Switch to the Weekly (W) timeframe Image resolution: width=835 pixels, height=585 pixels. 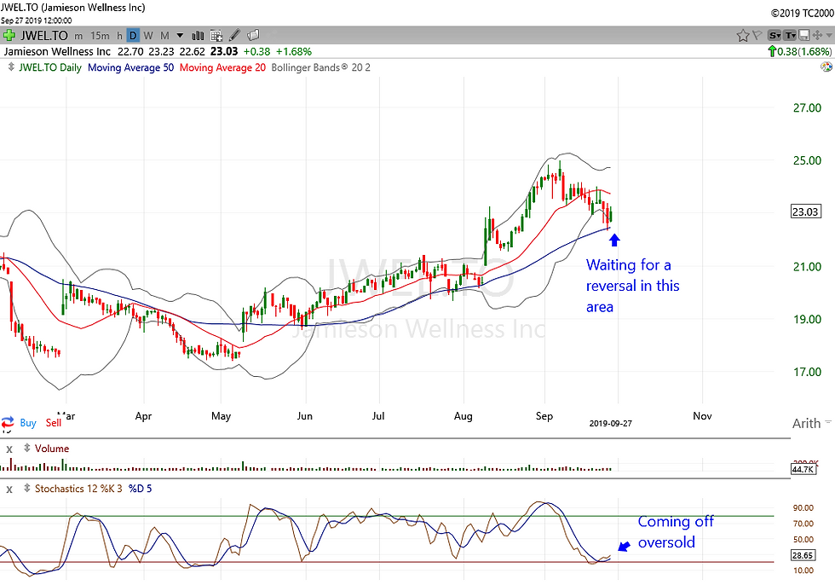pyautogui.click(x=148, y=36)
